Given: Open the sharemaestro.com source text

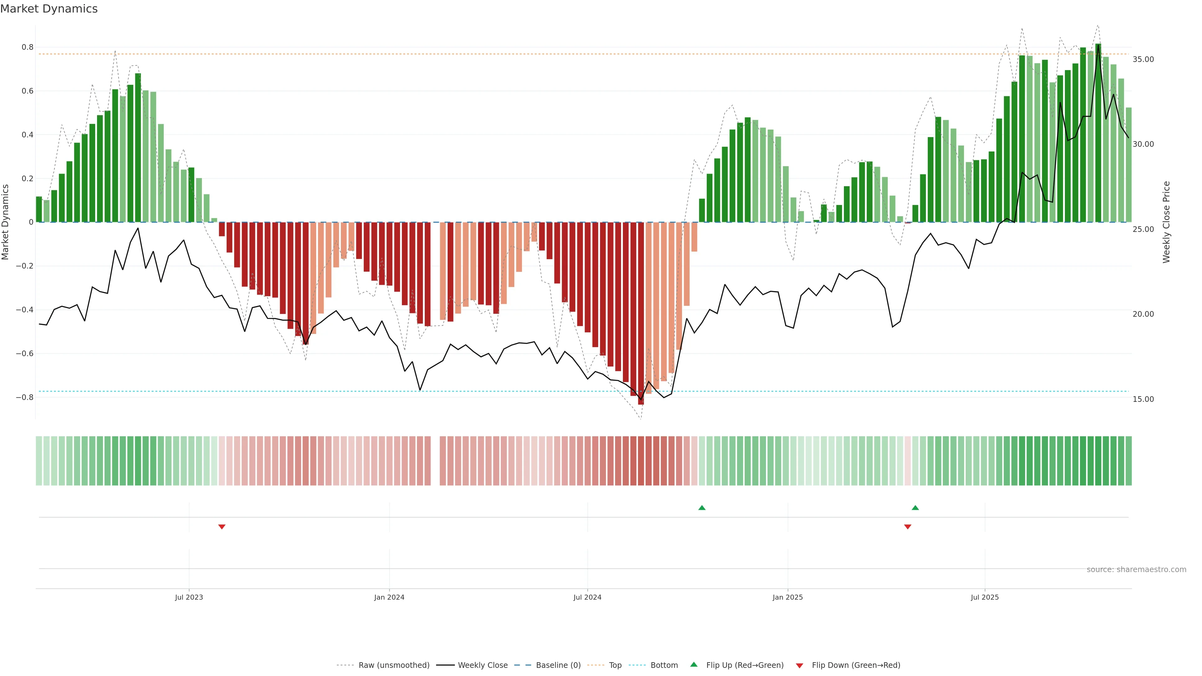Looking at the screenshot, I should click(1136, 569).
